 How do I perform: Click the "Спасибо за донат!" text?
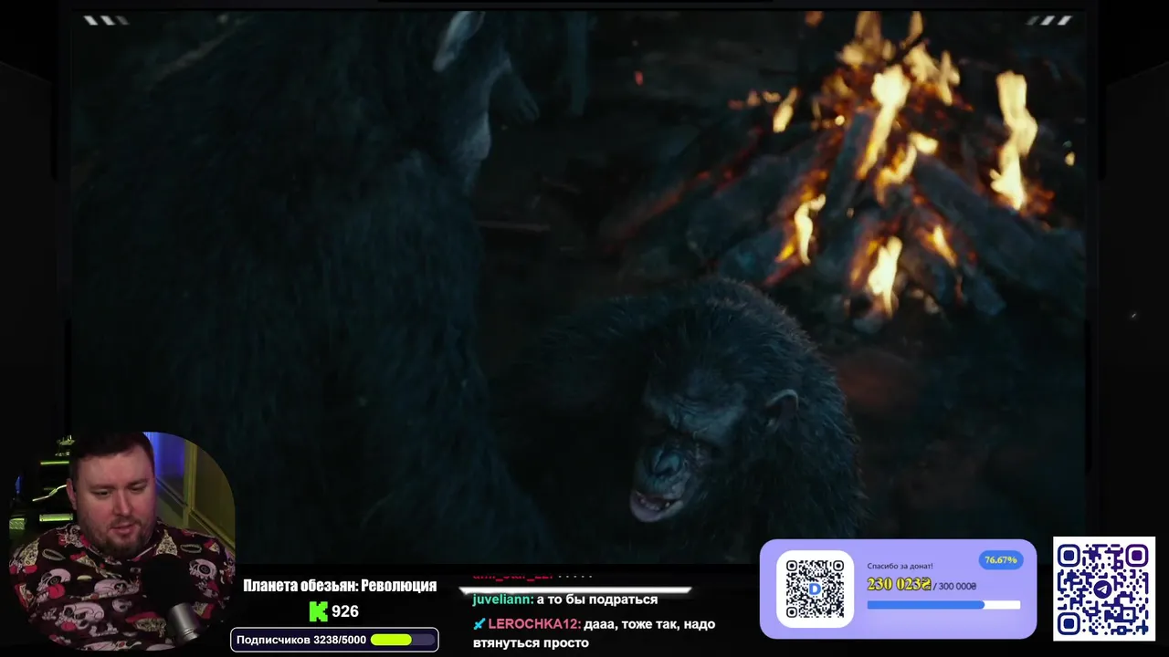click(x=900, y=566)
